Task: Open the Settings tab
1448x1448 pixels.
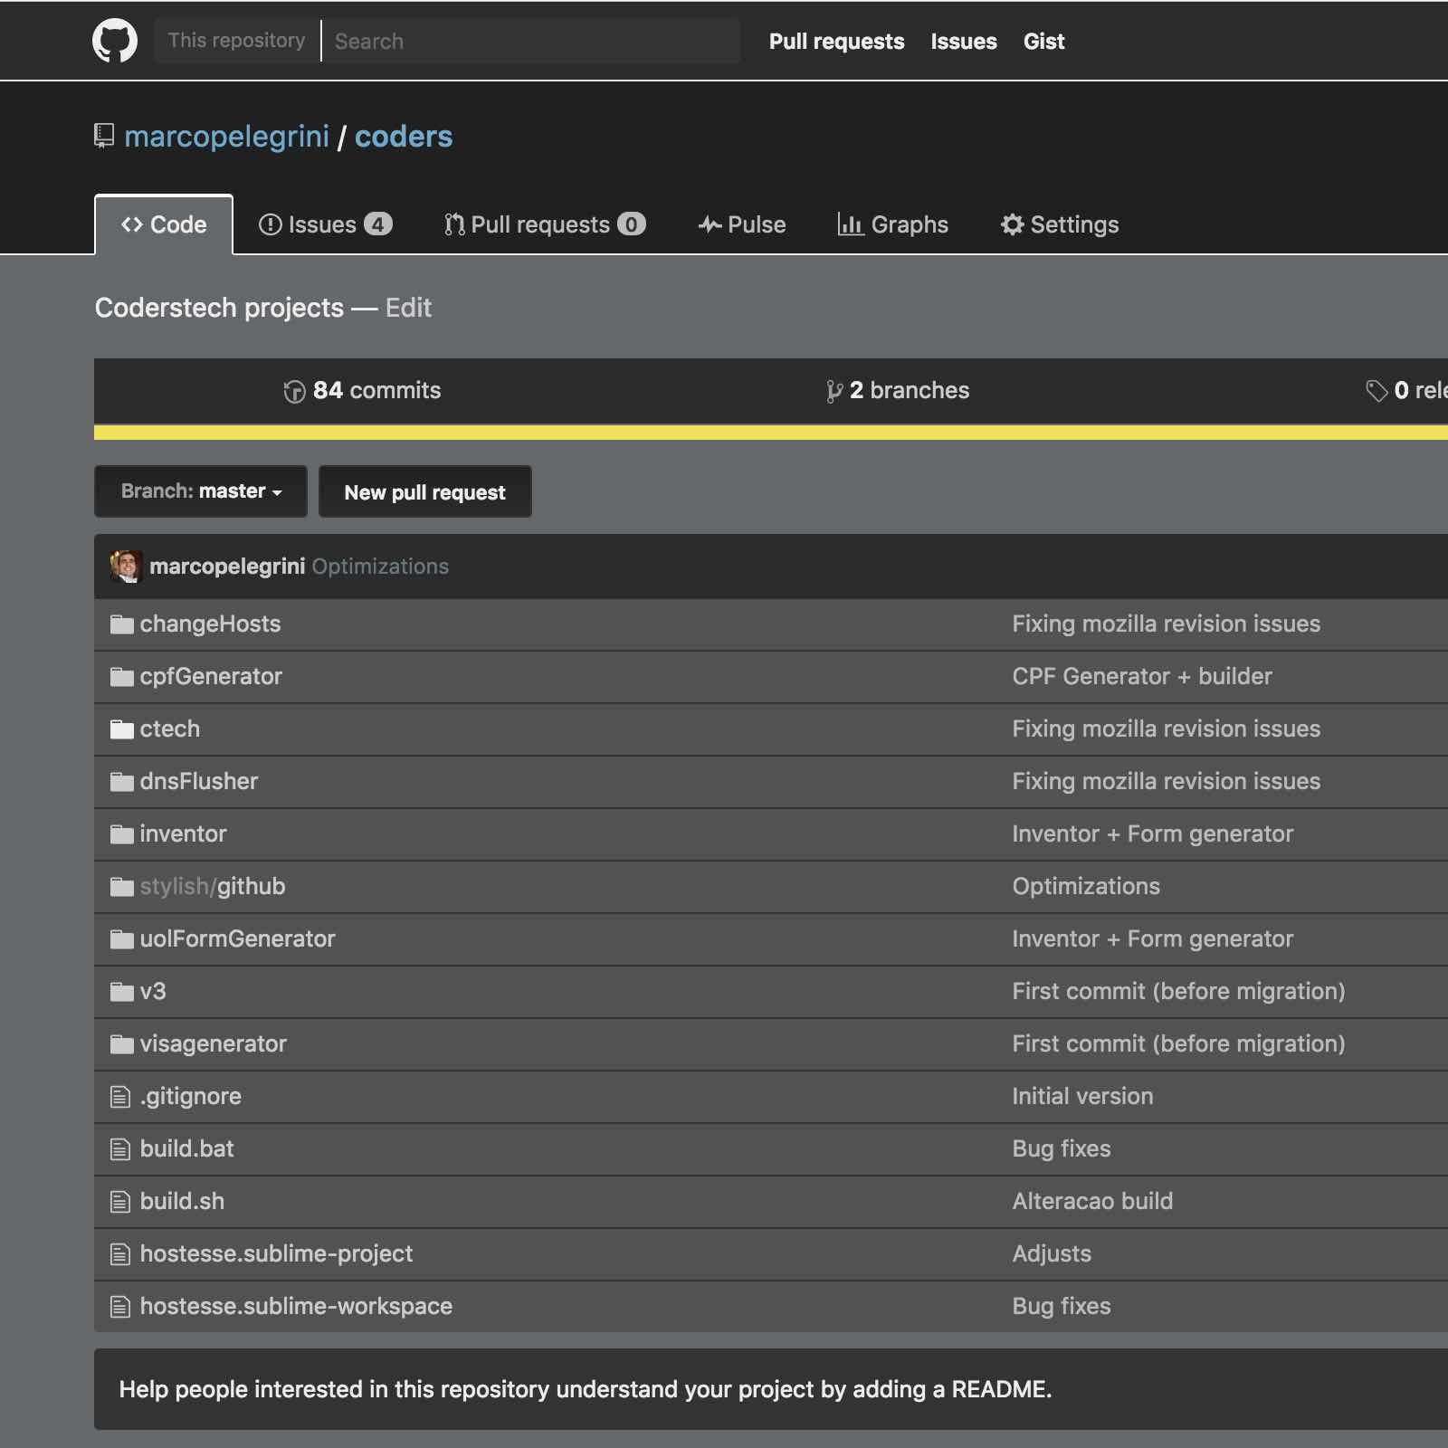Action: click(x=1060, y=224)
